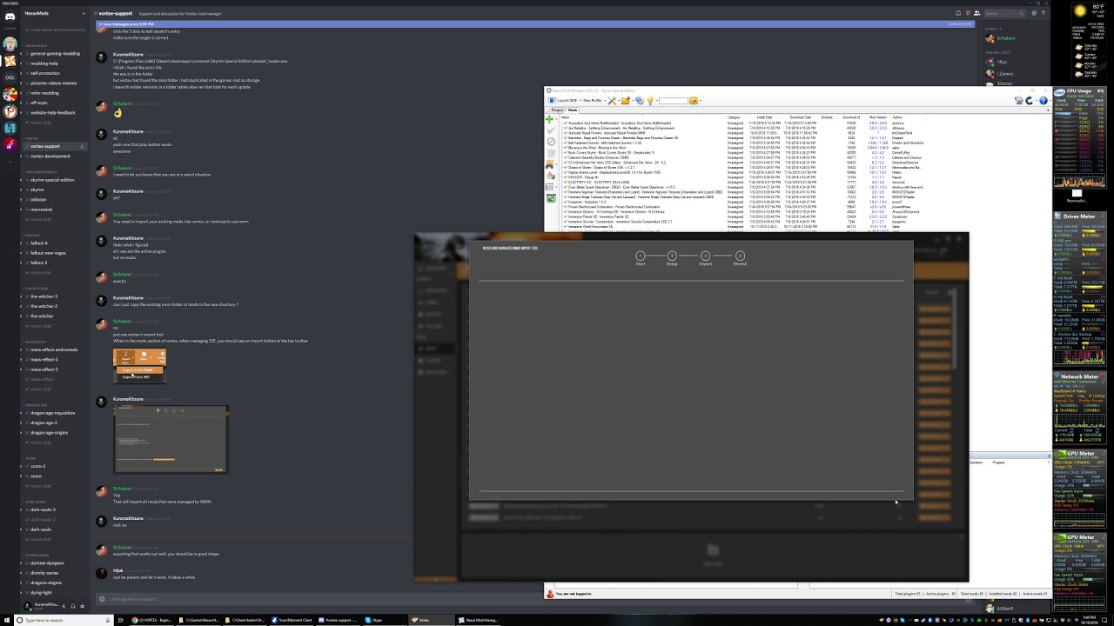The height and width of the screenshot is (626, 1114).
Task: Select the OGL server icon in Discord
Action: (x=10, y=77)
